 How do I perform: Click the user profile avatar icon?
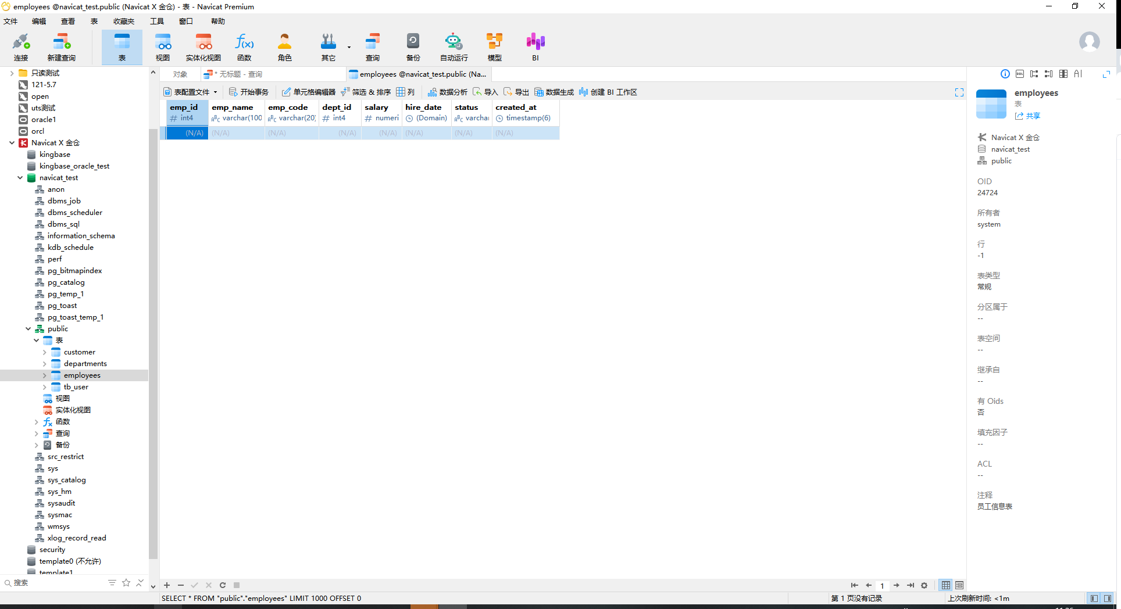click(x=1089, y=42)
